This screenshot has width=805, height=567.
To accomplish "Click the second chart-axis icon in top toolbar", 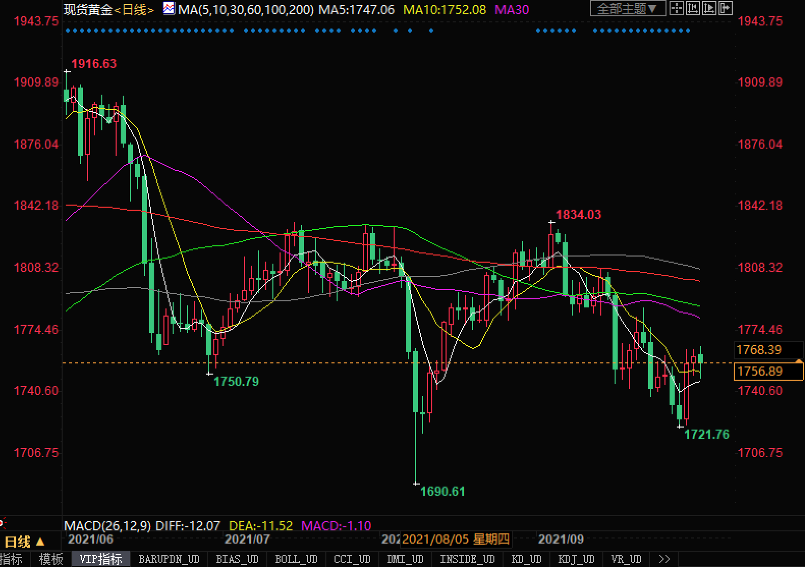I will pos(692,9).
